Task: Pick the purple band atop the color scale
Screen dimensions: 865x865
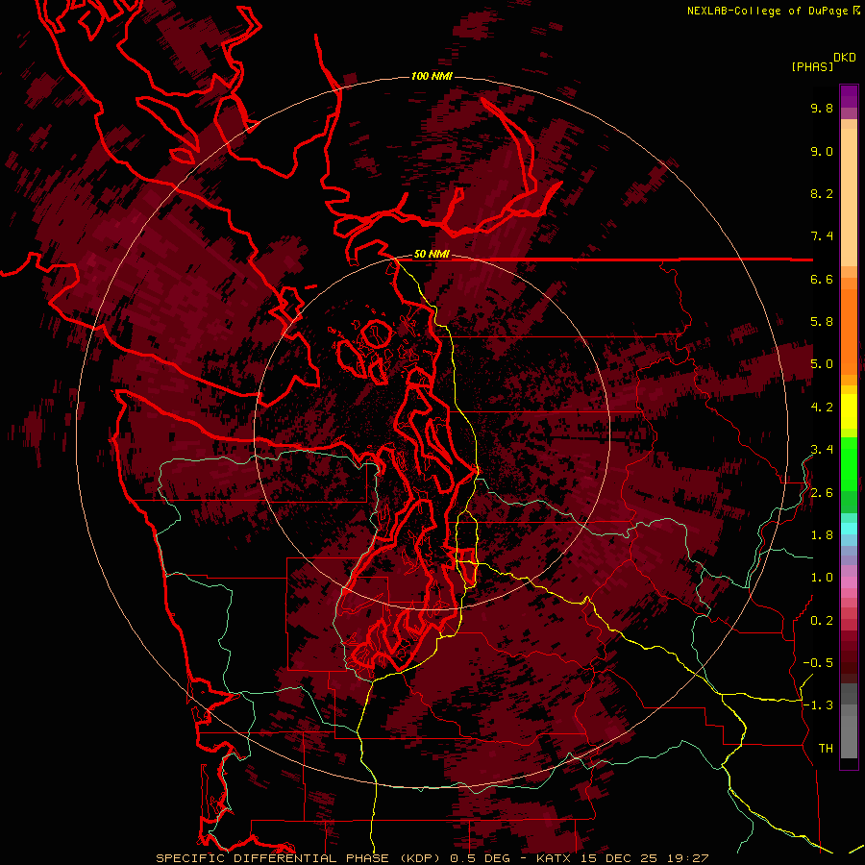Action: (x=849, y=96)
